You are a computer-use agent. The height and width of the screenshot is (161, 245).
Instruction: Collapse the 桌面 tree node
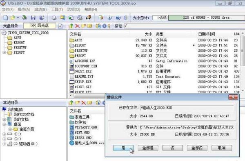coord(4,124)
